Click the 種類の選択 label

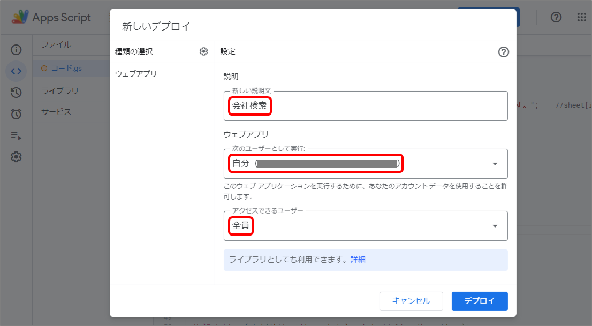point(134,51)
